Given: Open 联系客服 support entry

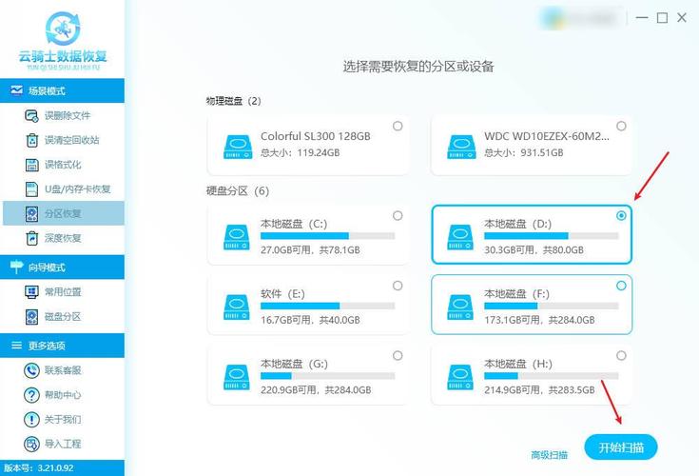Looking at the screenshot, I should 64,370.
